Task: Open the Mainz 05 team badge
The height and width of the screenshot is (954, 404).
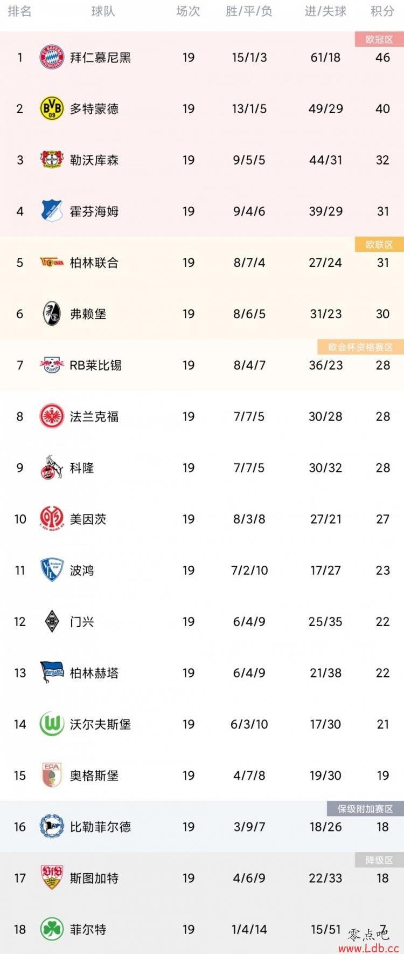Action: [x=52, y=519]
